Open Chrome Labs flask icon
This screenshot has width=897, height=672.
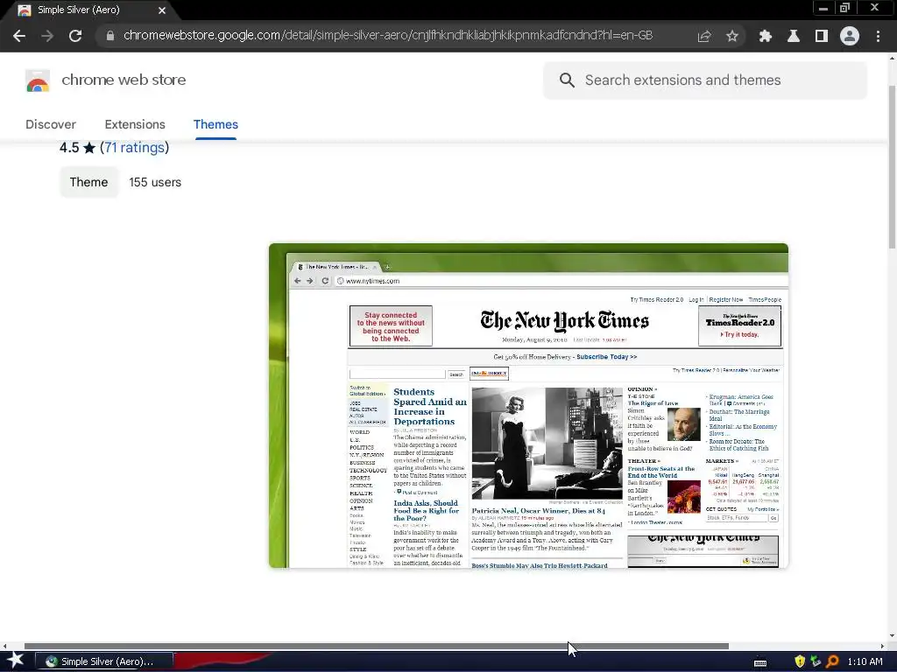coord(793,36)
